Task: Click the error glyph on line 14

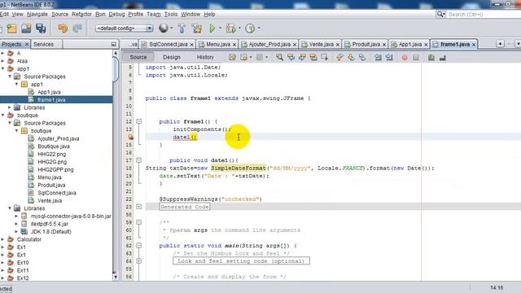Action: tap(130, 137)
